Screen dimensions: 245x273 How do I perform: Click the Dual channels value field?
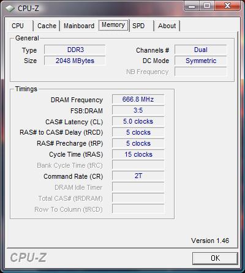point(201,50)
